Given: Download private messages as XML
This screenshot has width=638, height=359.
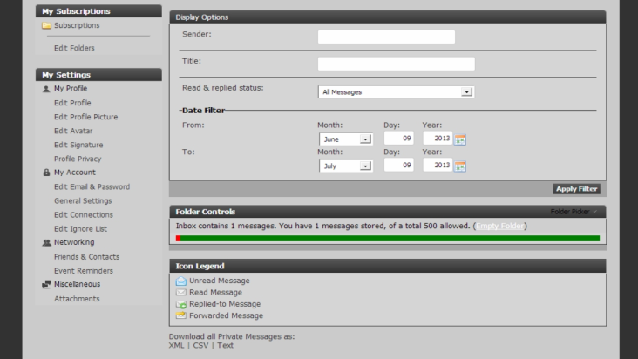Looking at the screenshot, I should [176, 346].
